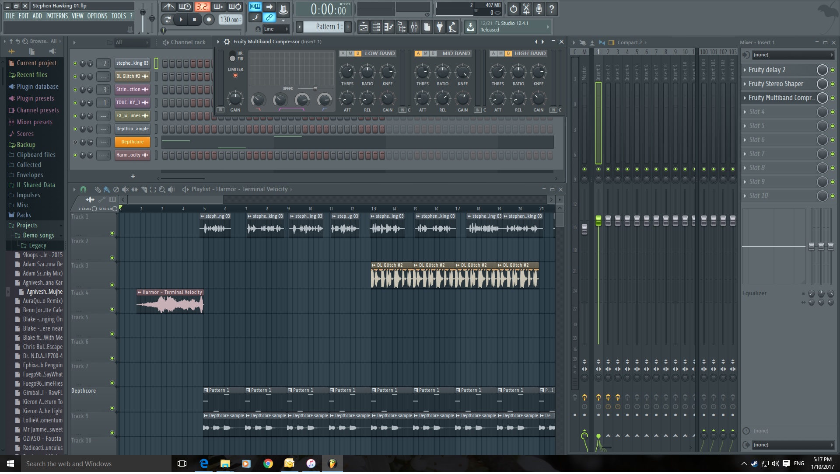The height and width of the screenshot is (474, 840).
Task: Select the playlist mute tool
Action: (125, 189)
